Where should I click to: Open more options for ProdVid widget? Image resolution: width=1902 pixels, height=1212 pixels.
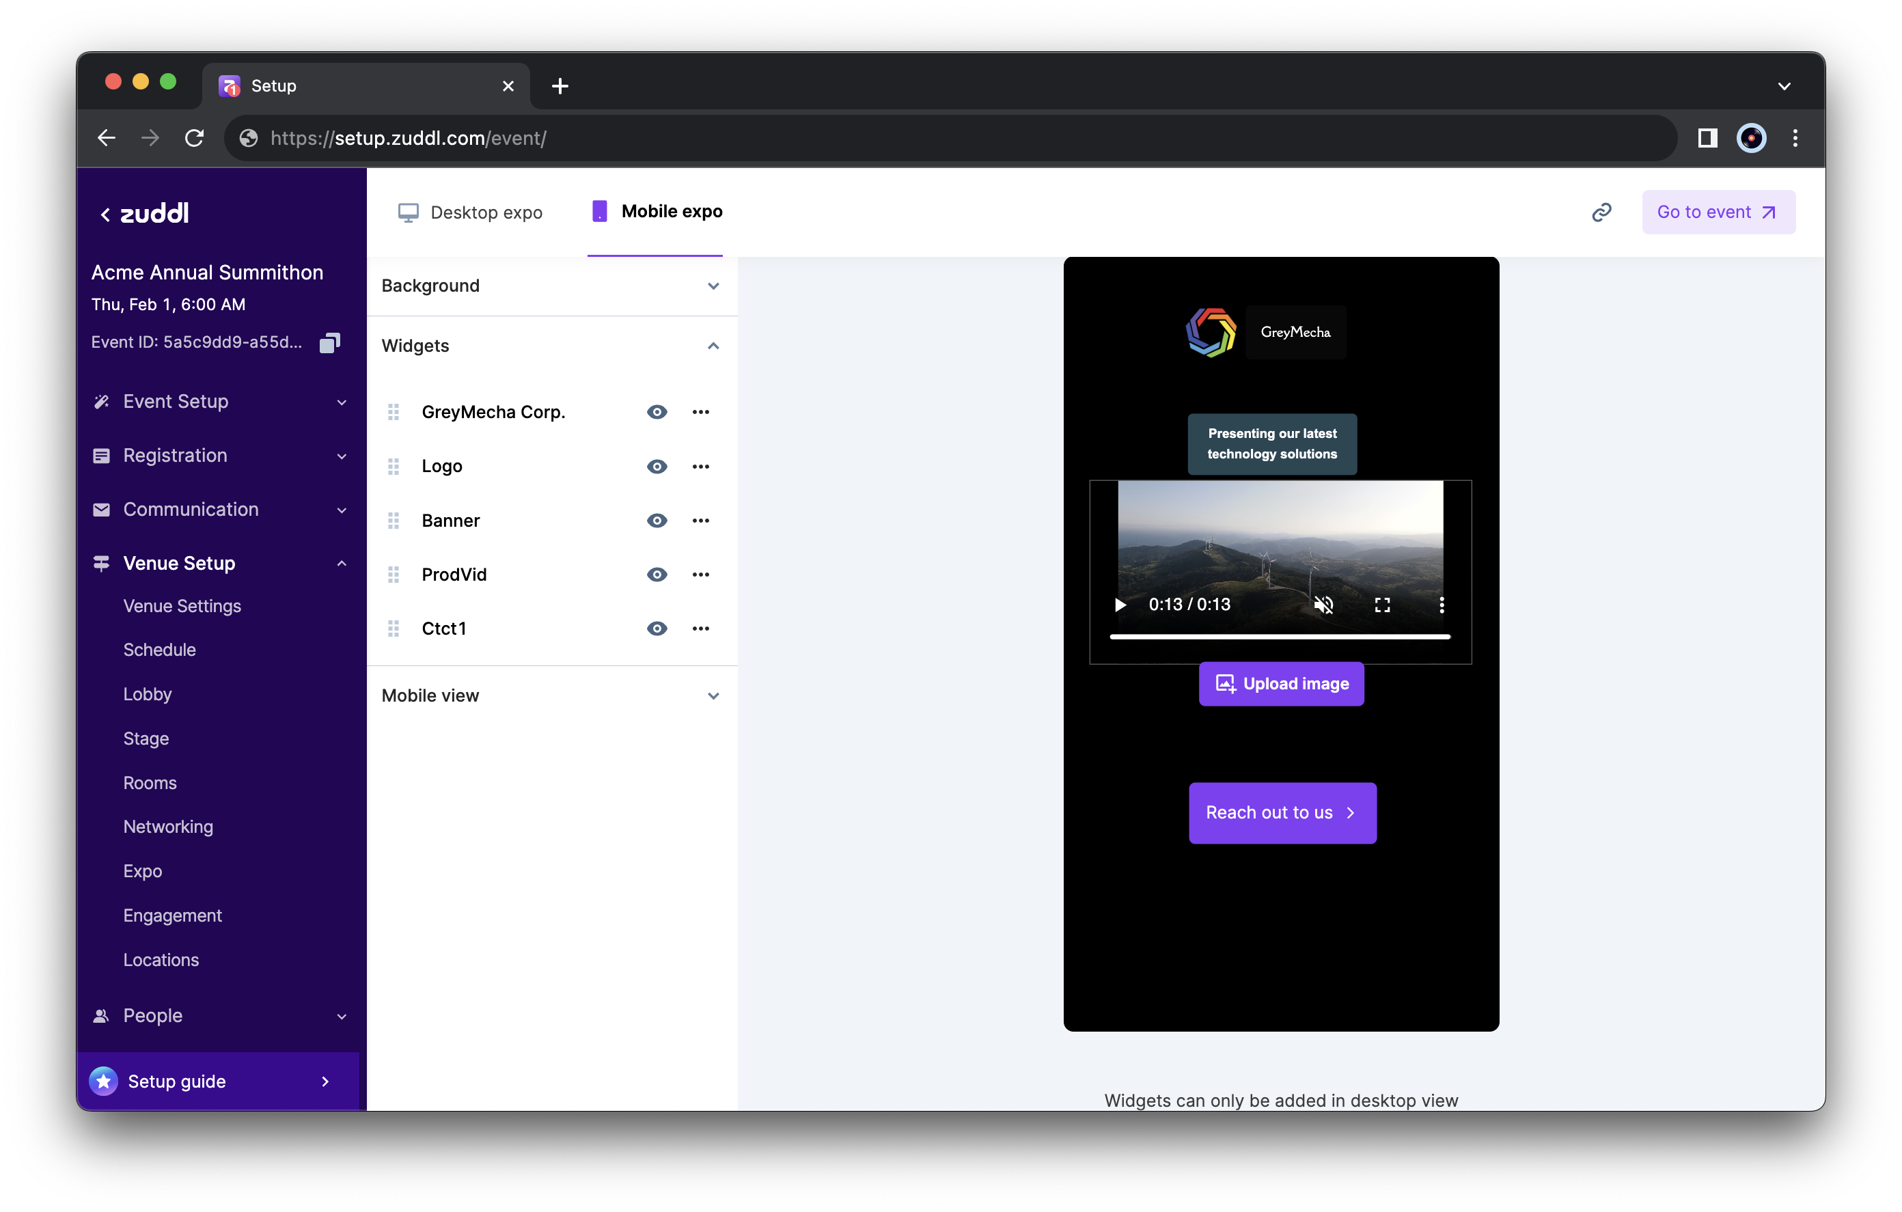[700, 575]
